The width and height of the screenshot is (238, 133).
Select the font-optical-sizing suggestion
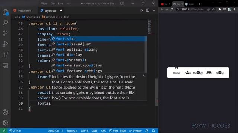tap(99, 50)
